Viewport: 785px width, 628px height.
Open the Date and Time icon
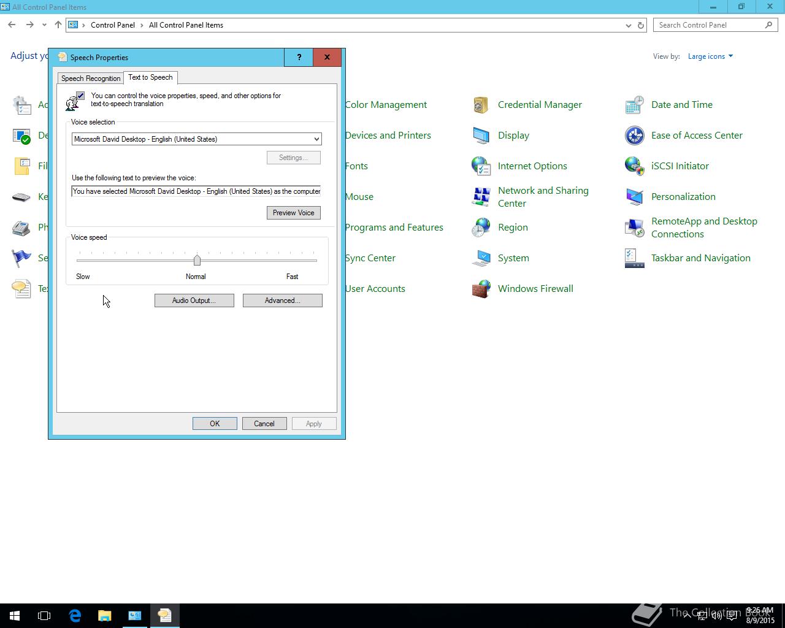click(634, 105)
